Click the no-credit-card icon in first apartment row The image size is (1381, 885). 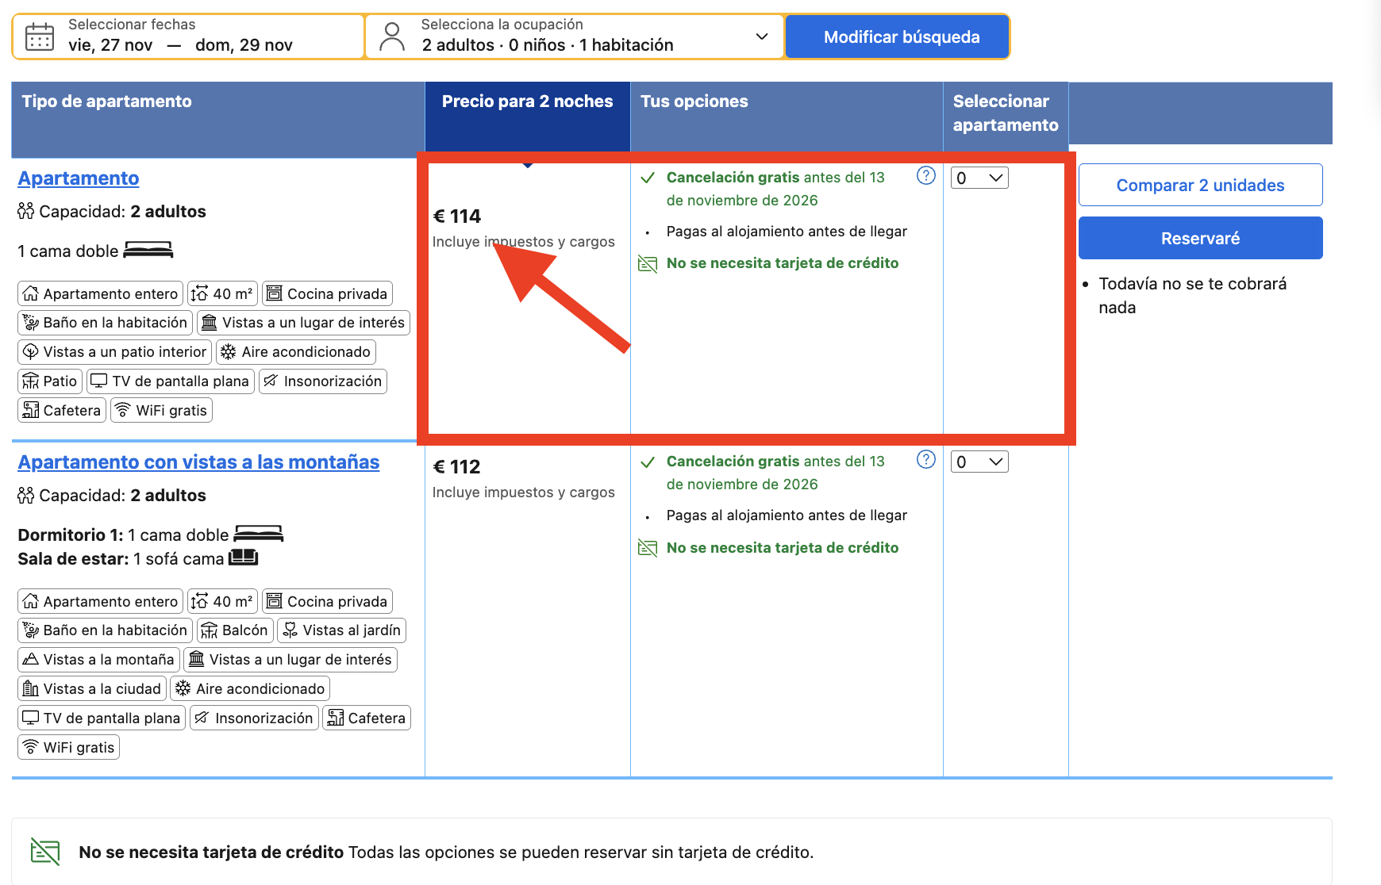click(x=648, y=263)
